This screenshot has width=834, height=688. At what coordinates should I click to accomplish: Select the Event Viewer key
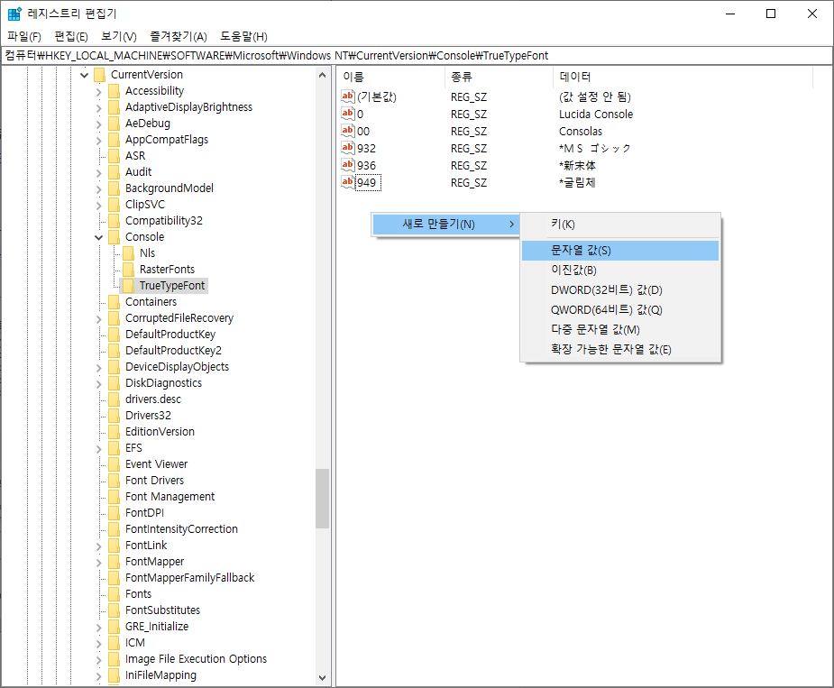[156, 464]
